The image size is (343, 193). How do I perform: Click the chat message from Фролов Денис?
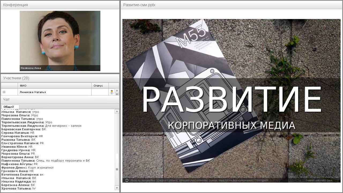27,167
